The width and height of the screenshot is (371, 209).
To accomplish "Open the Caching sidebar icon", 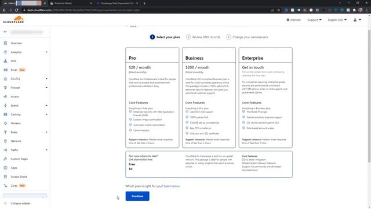I will click(x=5, y=114).
